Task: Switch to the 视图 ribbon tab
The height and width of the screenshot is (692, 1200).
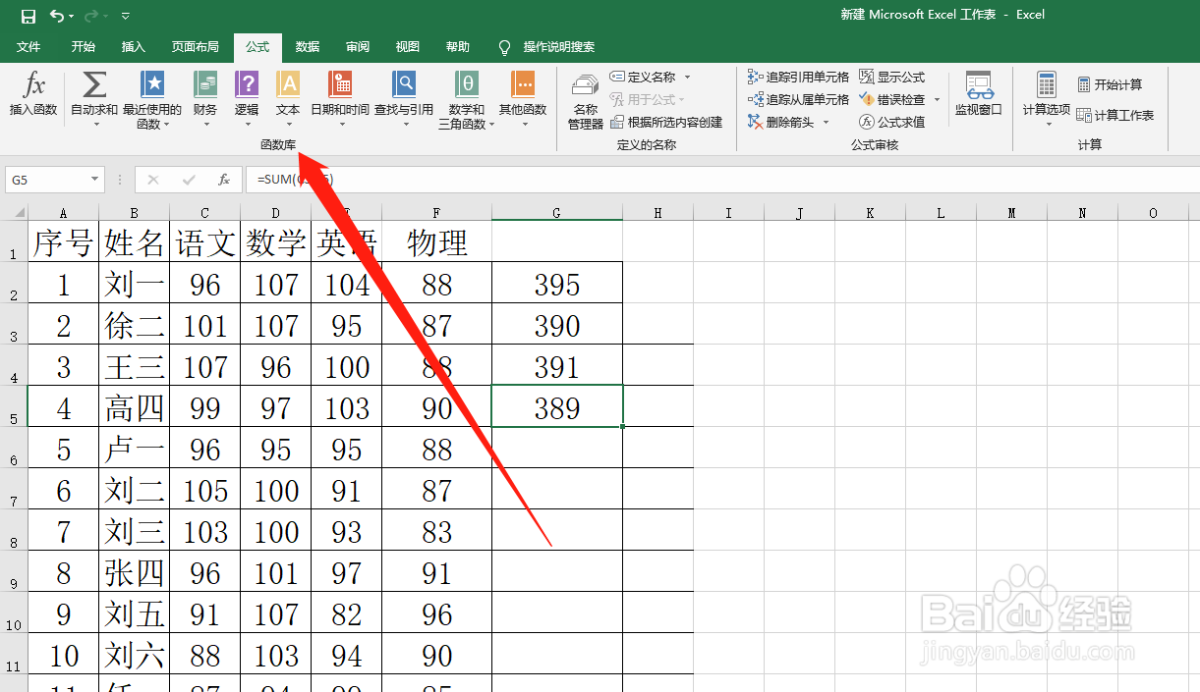Action: coord(407,47)
